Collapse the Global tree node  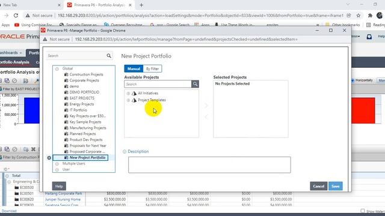(57, 69)
